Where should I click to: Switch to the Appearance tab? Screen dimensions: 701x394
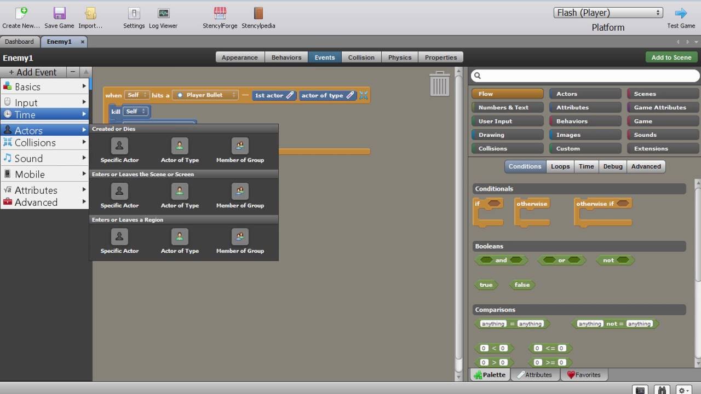[239, 57]
